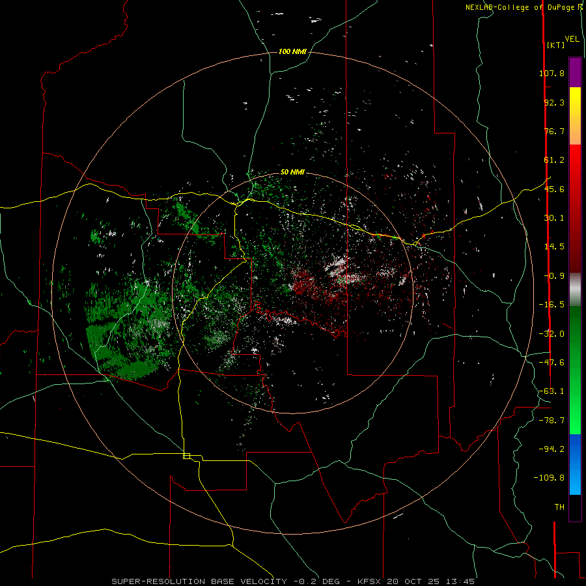The image size is (586, 586).
Task: Click the TH legend label
Action: point(559,507)
